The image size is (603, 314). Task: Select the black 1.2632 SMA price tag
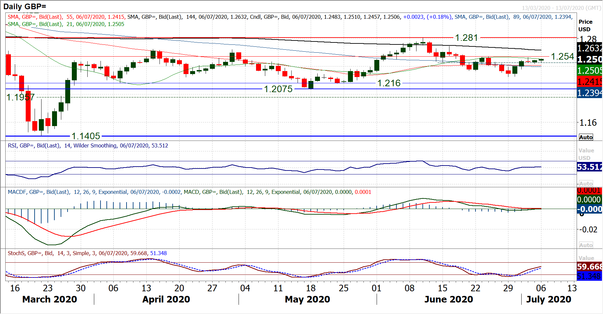[589, 48]
